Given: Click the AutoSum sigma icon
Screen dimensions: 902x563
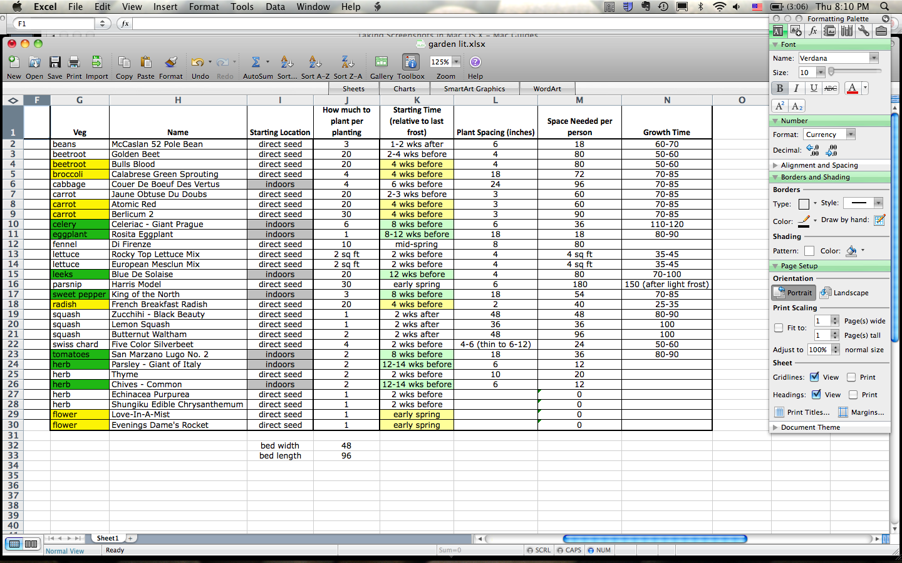Looking at the screenshot, I should (256, 63).
